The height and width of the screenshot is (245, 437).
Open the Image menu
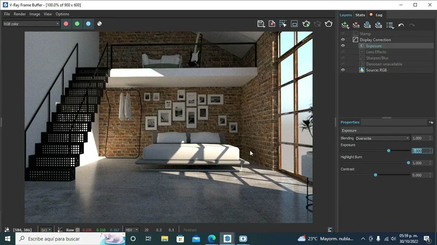click(x=34, y=14)
